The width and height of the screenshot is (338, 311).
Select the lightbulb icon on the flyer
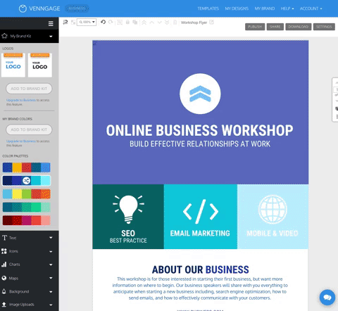point(128,209)
